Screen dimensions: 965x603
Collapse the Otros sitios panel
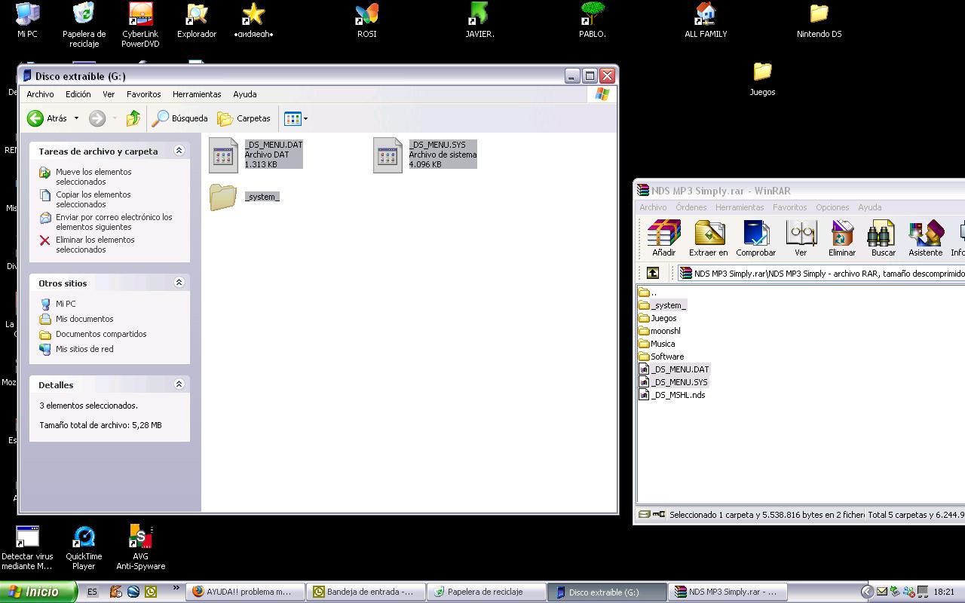tap(179, 283)
